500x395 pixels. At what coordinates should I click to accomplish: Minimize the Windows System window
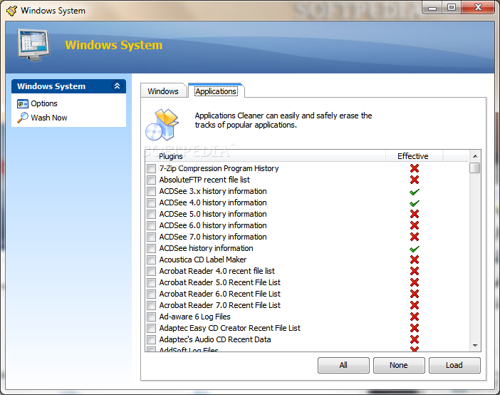click(x=432, y=7)
